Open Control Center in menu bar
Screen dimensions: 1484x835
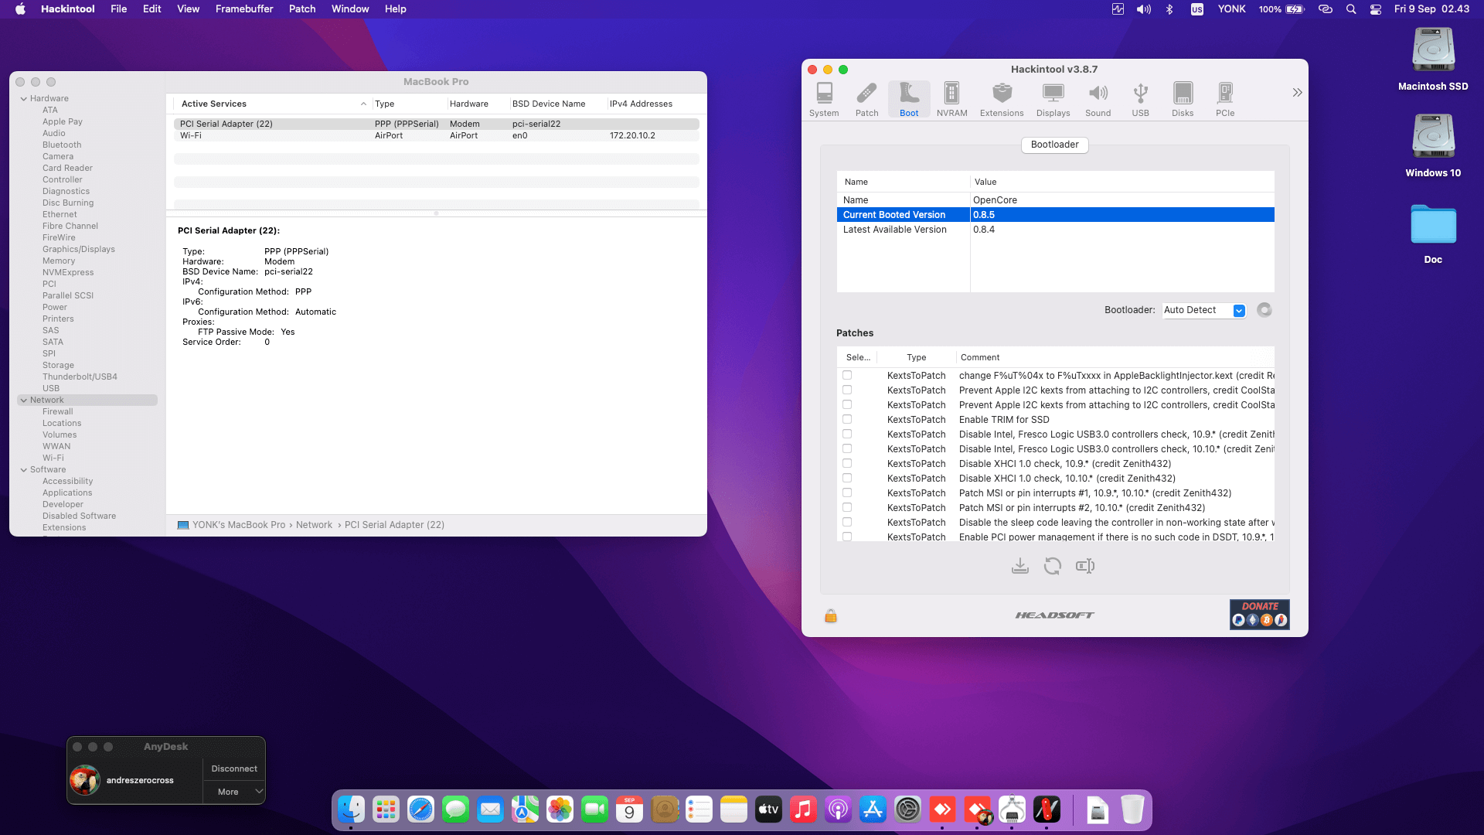click(1376, 9)
